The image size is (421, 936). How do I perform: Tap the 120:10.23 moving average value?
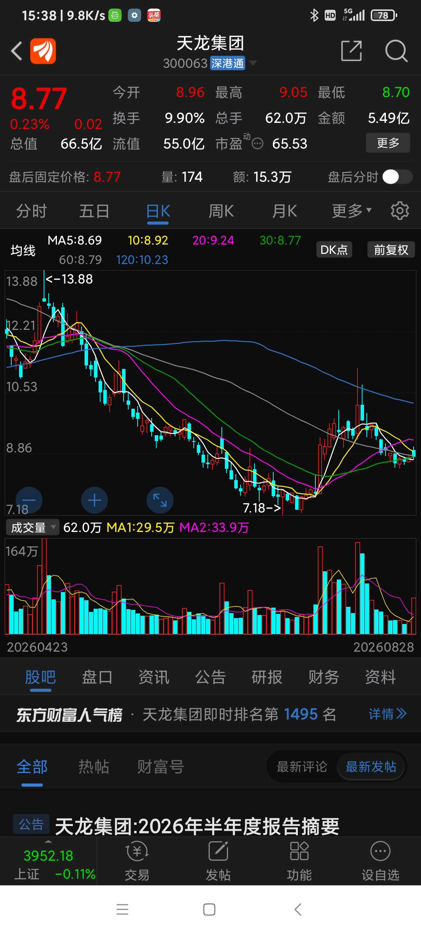142,260
